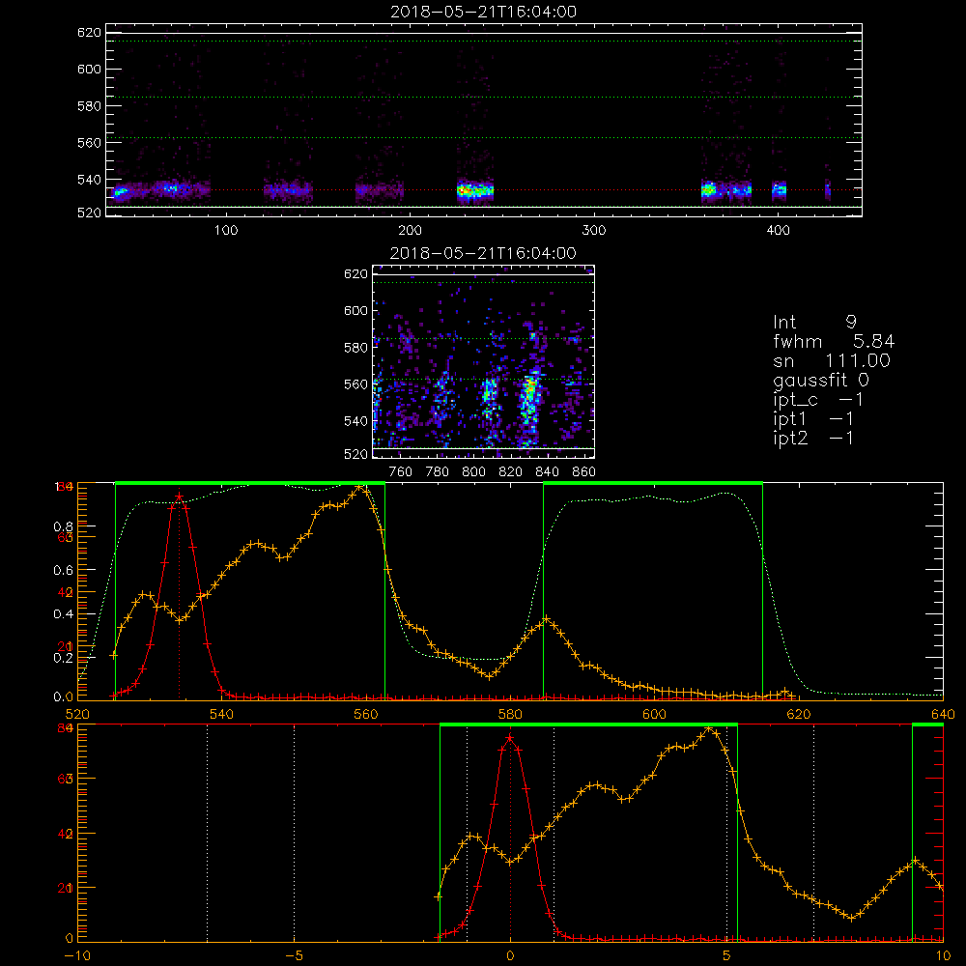The height and width of the screenshot is (966, 966).
Task: Click the '0.6' y-axis label of the profile plot
Action: [63, 571]
